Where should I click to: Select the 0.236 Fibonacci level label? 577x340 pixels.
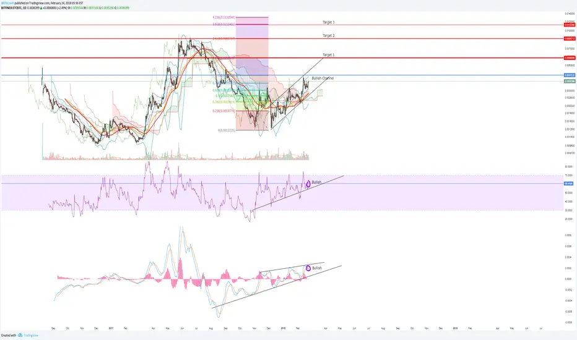pos(223,111)
